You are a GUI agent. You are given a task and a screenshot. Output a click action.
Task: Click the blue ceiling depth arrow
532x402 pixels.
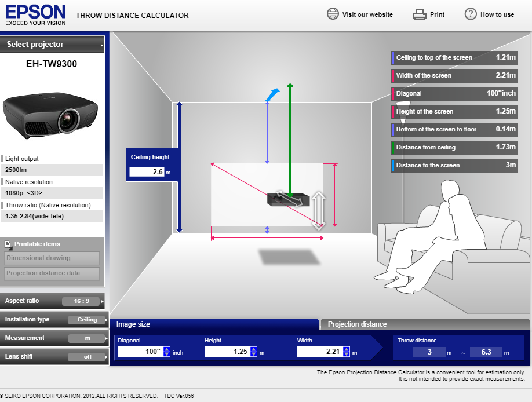[x=272, y=95]
